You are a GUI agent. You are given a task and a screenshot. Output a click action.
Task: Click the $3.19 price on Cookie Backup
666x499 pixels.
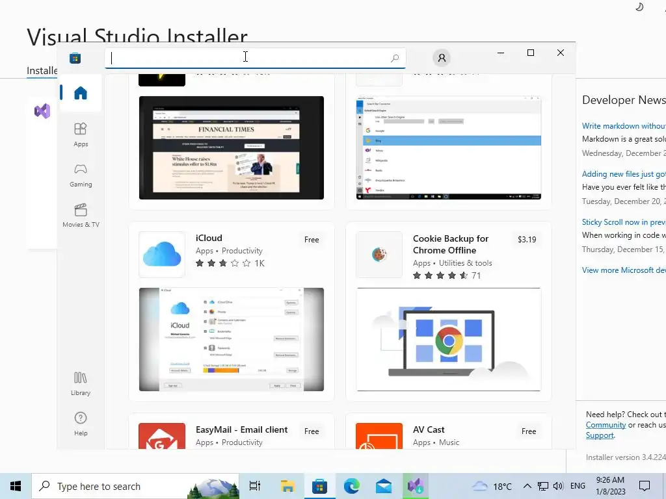tap(527, 239)
